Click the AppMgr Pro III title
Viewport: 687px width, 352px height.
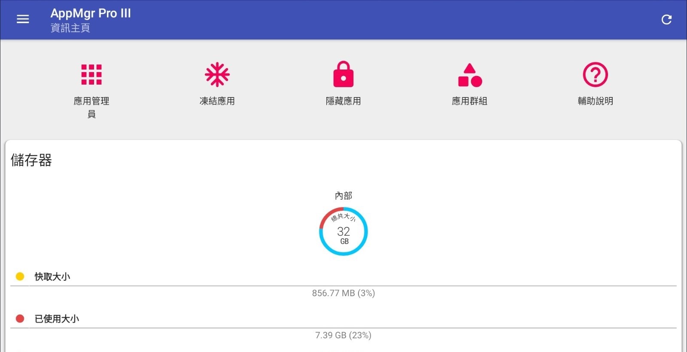pyautogui.click(x=91, y=14)
